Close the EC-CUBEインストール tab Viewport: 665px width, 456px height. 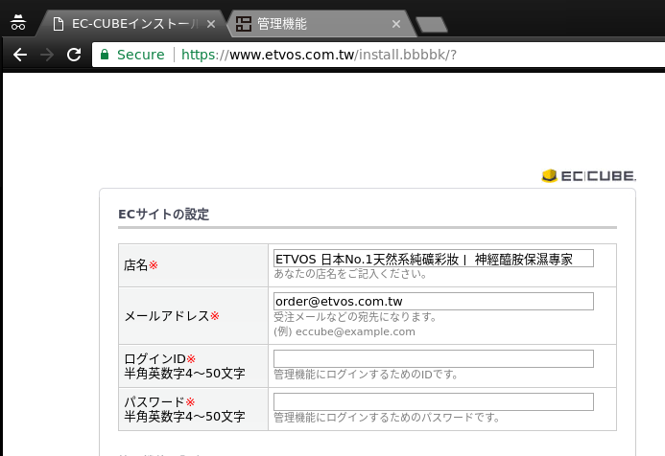[211, 24]
